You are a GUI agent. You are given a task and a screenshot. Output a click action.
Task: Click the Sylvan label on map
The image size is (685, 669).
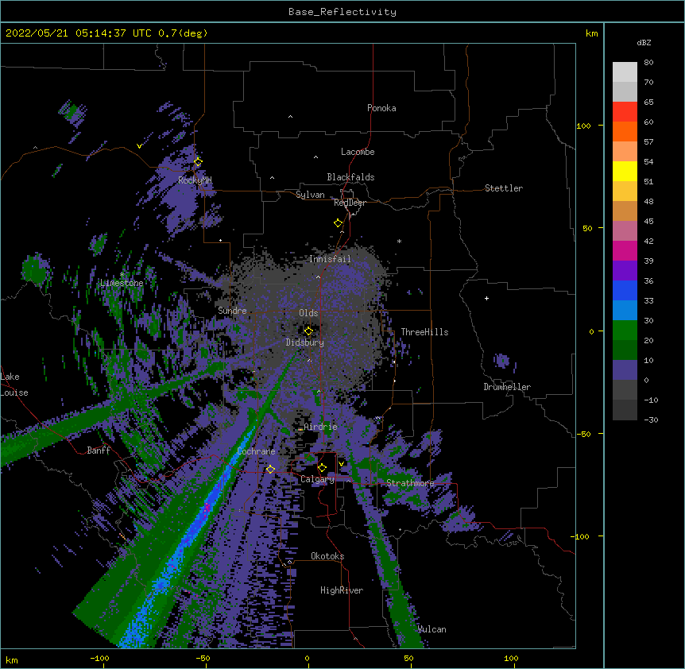click(310, 195)
